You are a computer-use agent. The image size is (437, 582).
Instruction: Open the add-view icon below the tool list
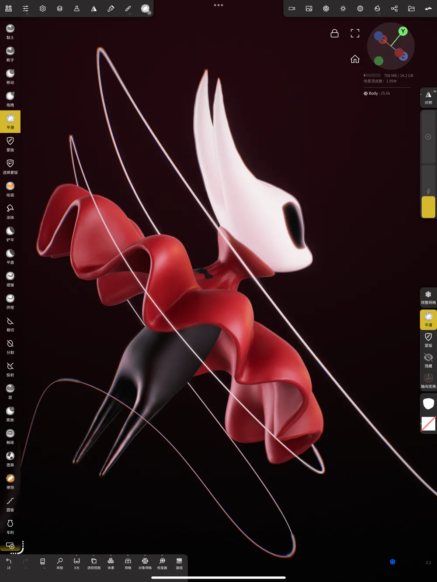[10, 546]
